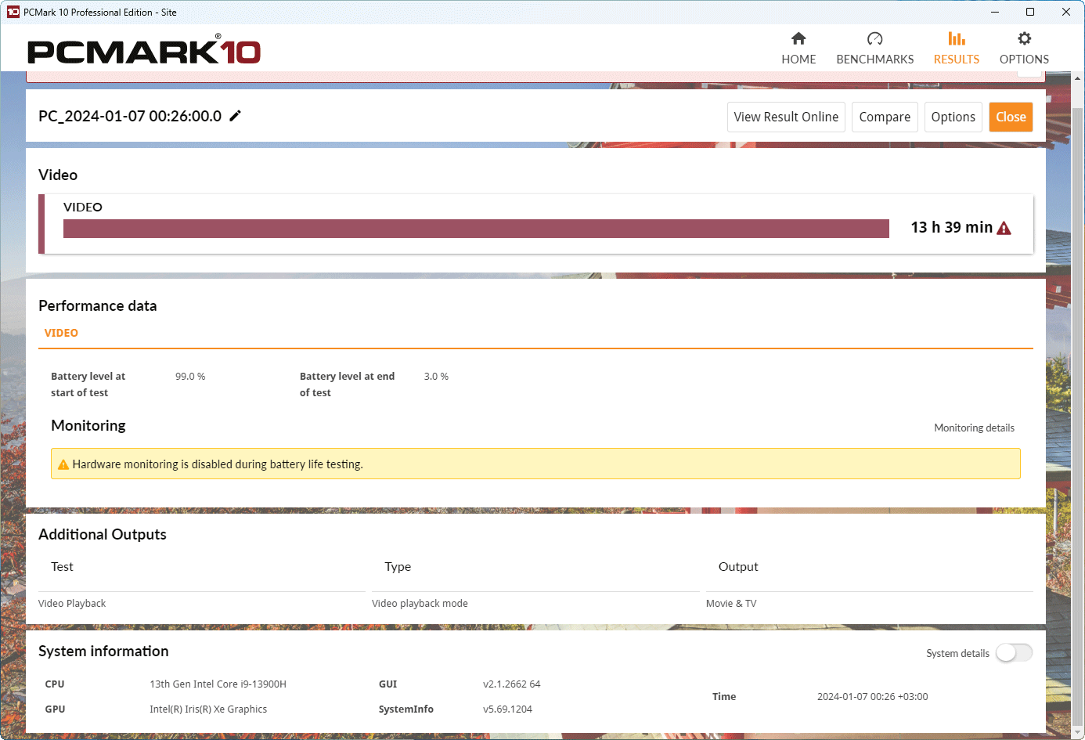The width and height of the screenshot is (1085, 740).
Task: Click the Movie & TV output cell
Action: click(731, 604)
